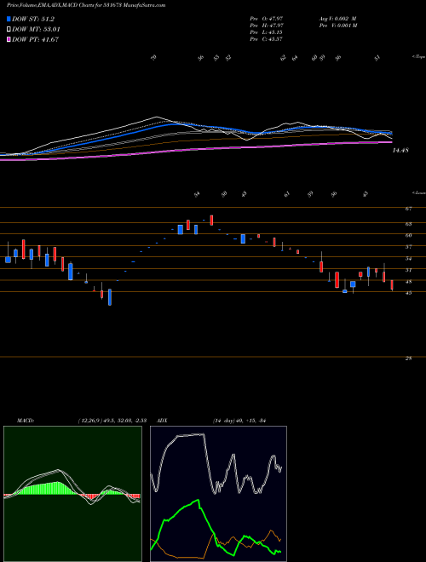Click the 'Pre V: 0.001 M' value

coord(338,25)
